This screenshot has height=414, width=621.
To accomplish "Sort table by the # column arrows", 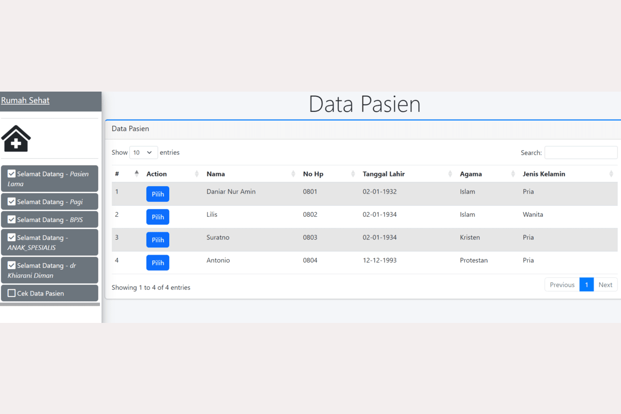I will pos(137,174).
